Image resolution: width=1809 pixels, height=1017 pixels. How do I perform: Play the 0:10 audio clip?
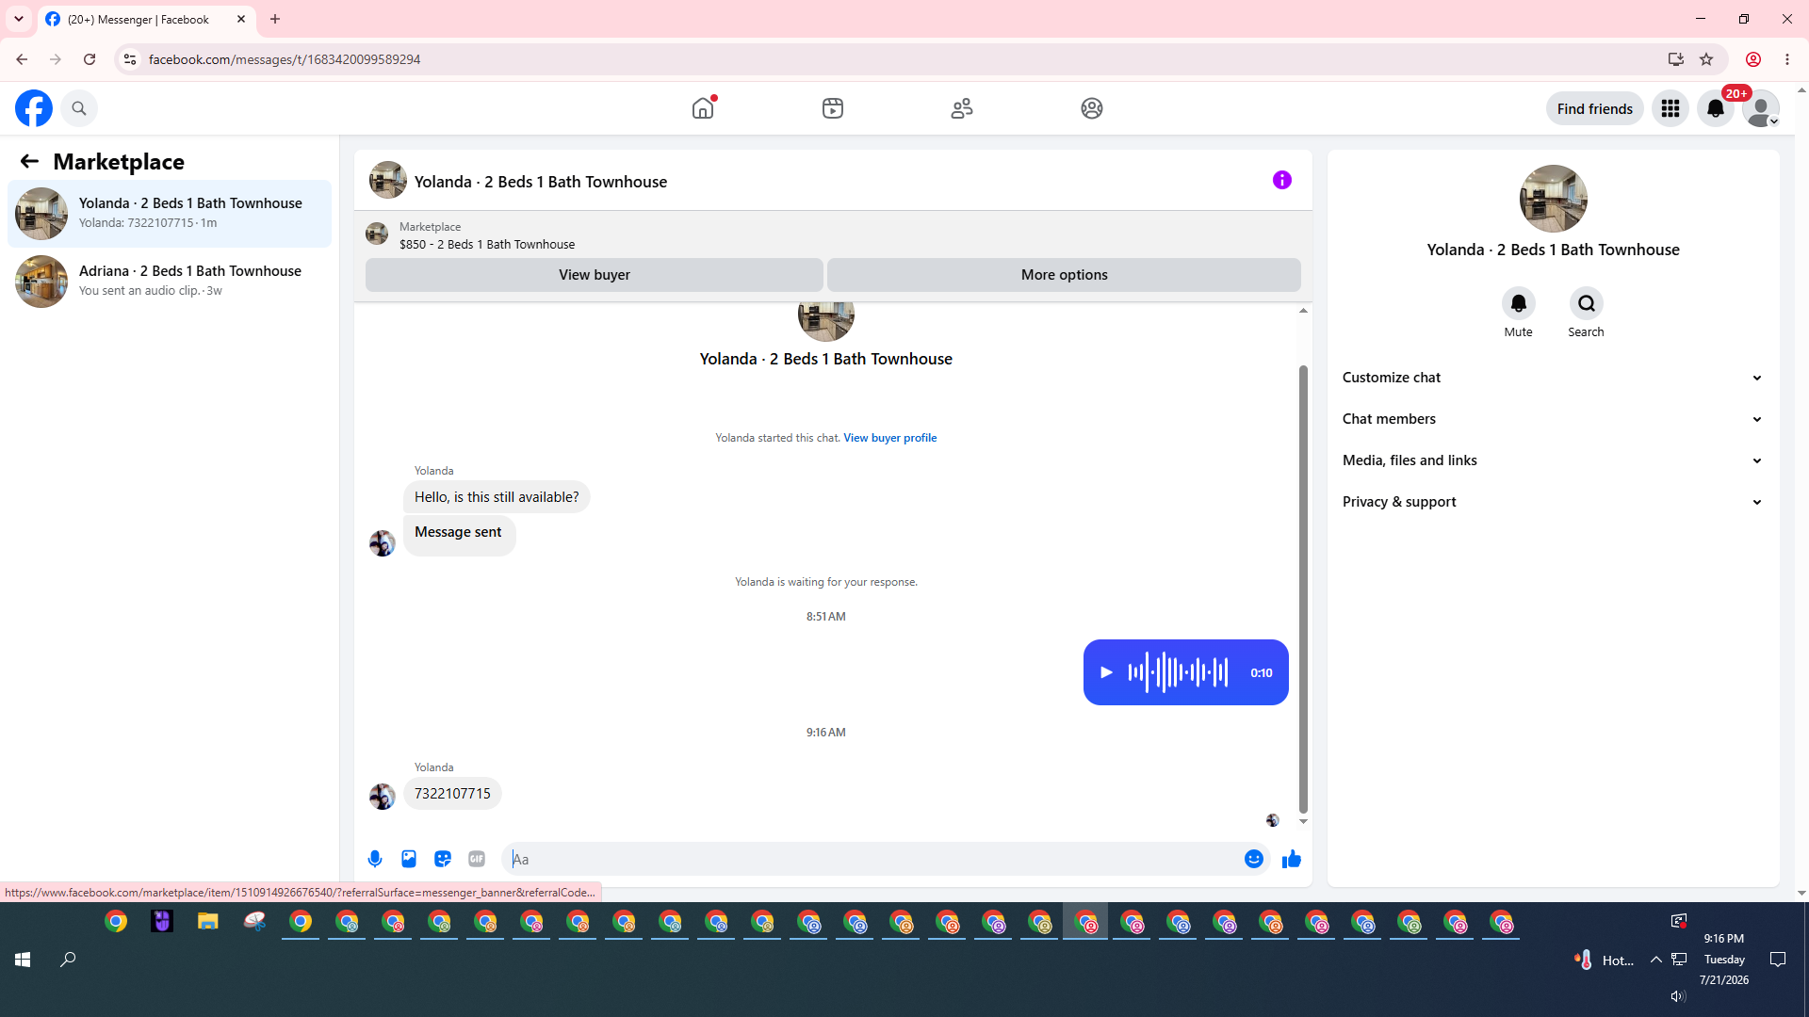(x=1106, y=672)
